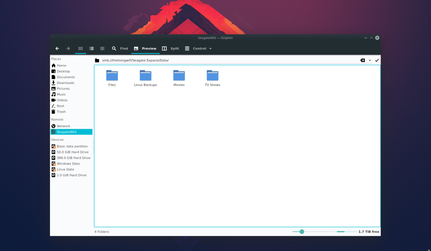431x251 pixels.
Task: Expand the location history dropdown
Action: pyautogui.click(x=370, y=60)
